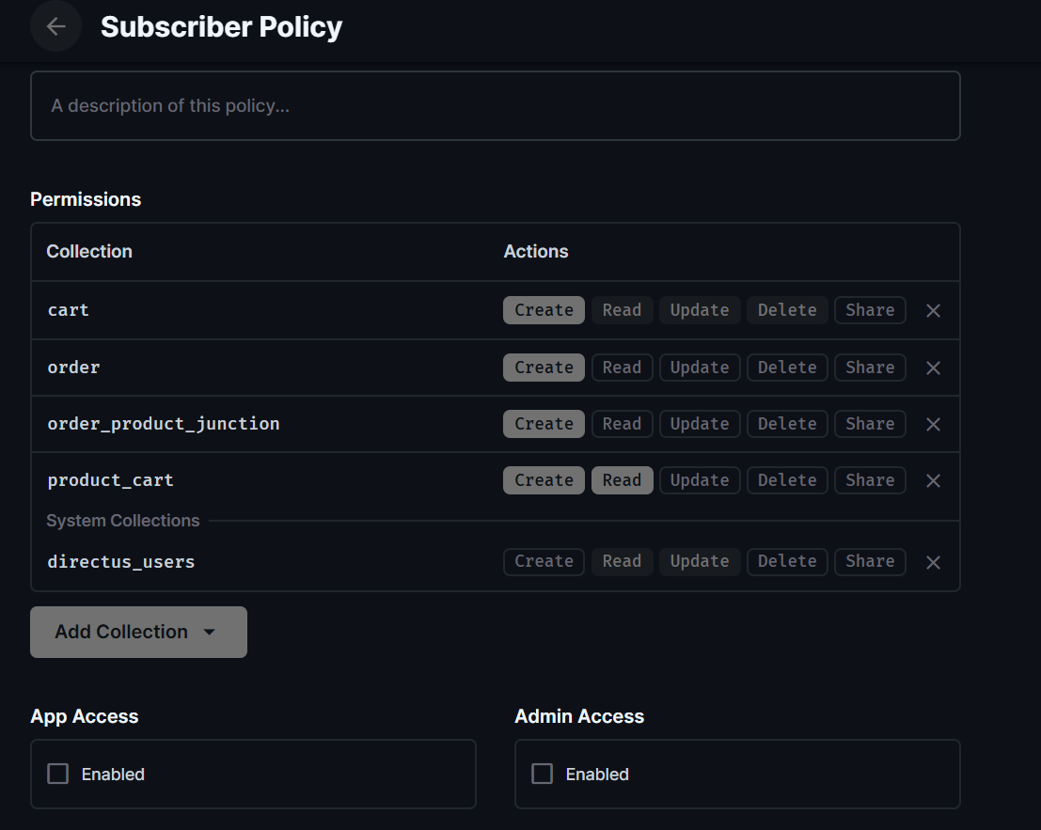Disable Create permission for cart
Viewport: 1041px width, 830px height.
click(x=544, y=310)
